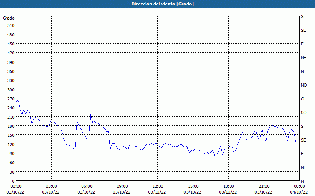Click the '03/10/22' date under 06:00
Image resolution: width=315 pixels, height=196 pixels.
(86, 192)
